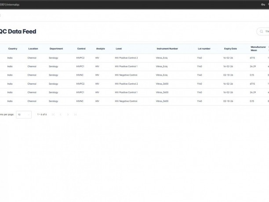Jump to last page of results
The width and height of the screenshot is (269, 202).
[x=75, y=115]
